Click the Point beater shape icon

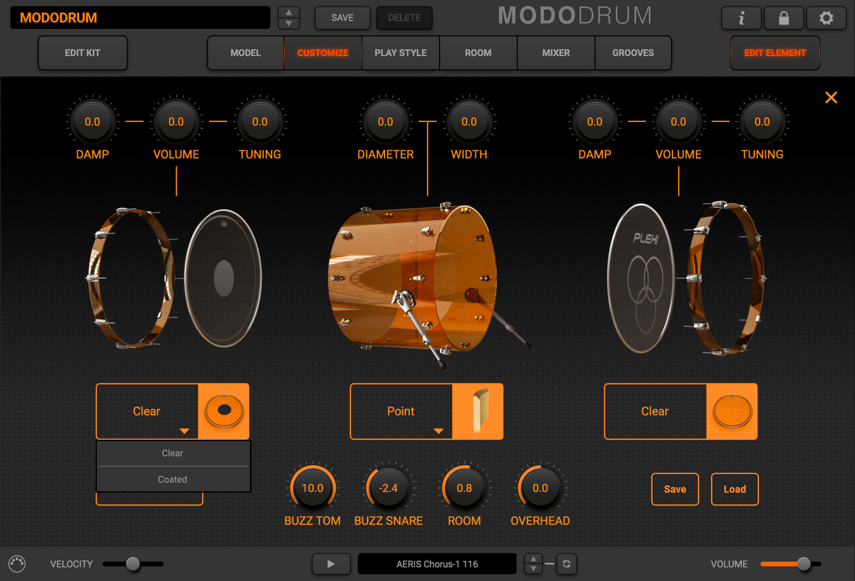(481, 411)
